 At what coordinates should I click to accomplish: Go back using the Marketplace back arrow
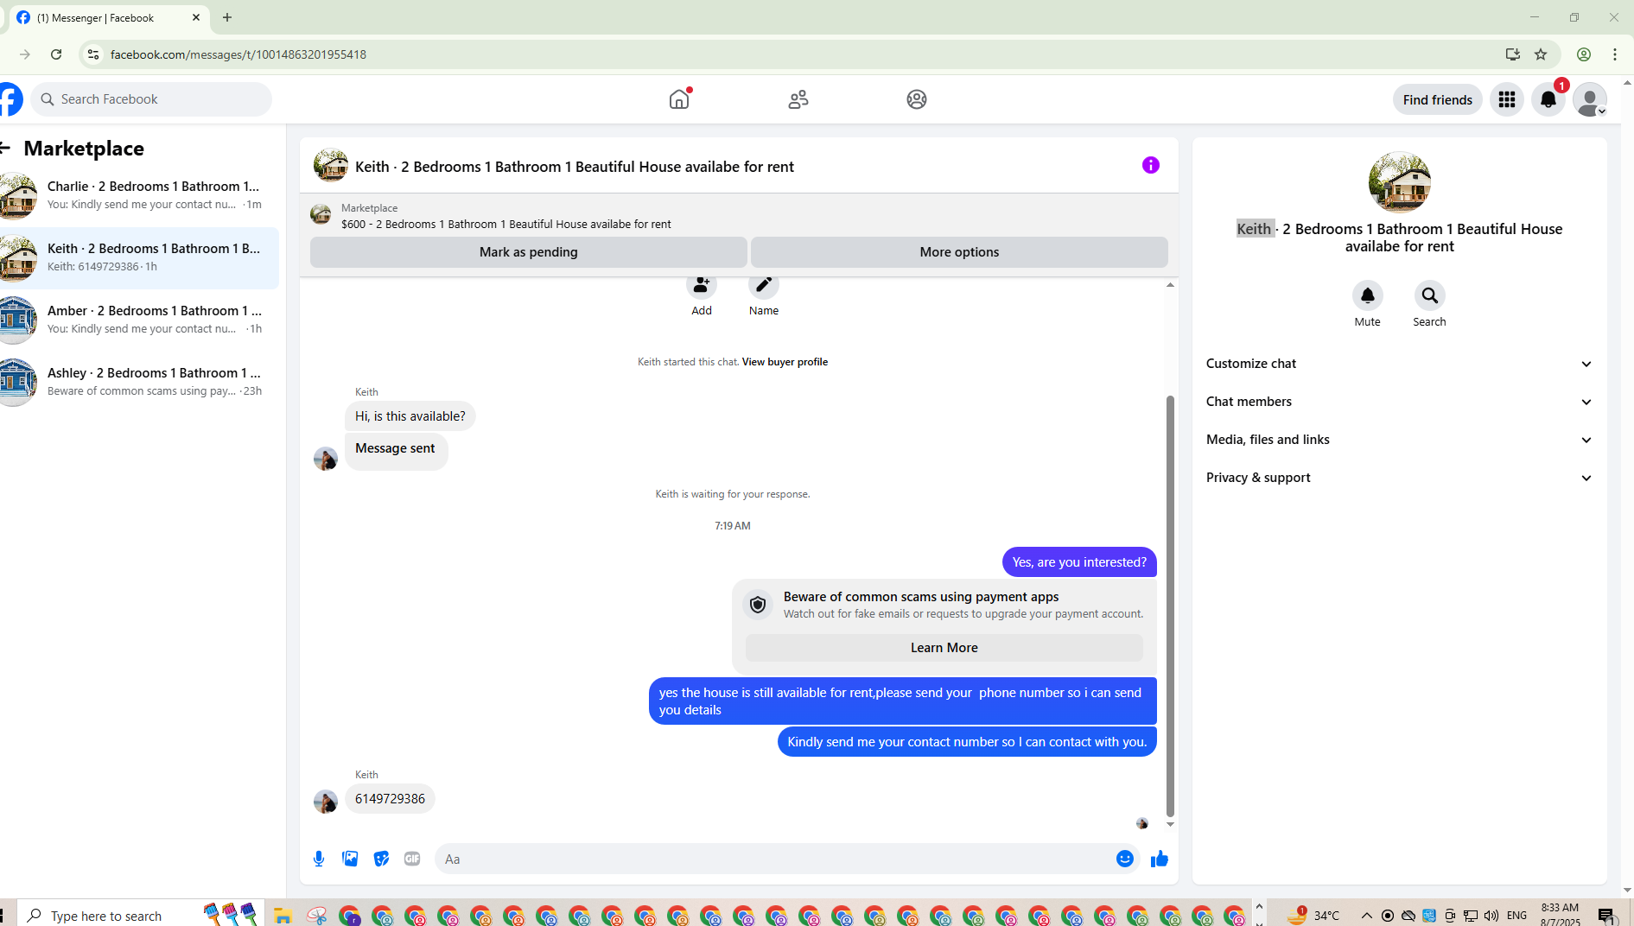click(x=5, y=149)
